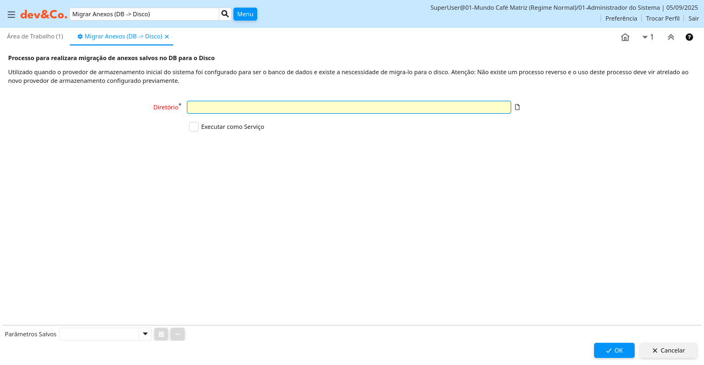Click the remove saved parameter minus icon

(178, 334)
